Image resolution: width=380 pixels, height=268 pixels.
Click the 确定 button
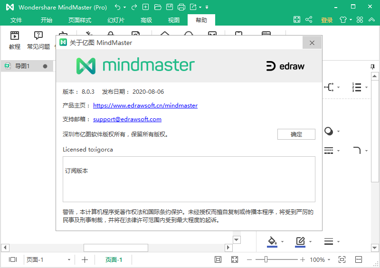(x=296, y=134)
